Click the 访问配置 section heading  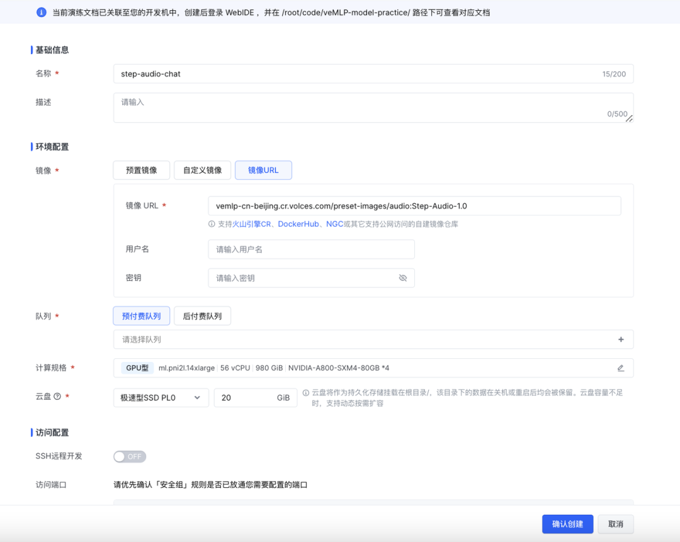tap(52, 432)
